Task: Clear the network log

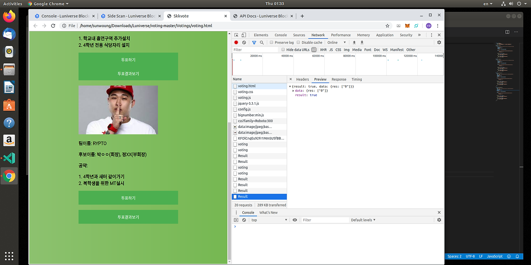Action: click(x=244, y=42)
